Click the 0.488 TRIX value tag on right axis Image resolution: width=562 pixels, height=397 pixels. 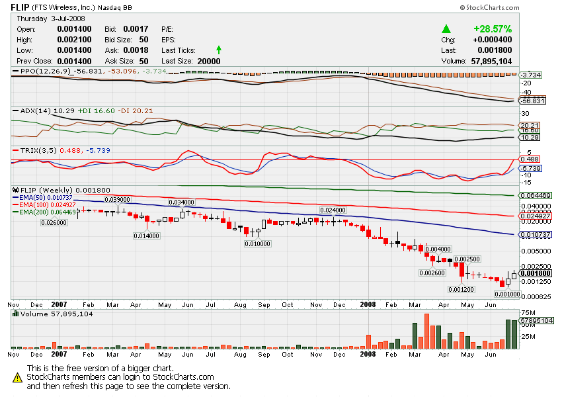click(x=530, y=159)
